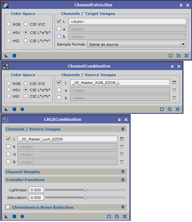Enable R channel in LRGBCombination

(x=8, y=147)
